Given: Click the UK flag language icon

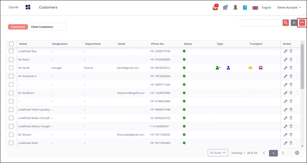Looking at the screenshot, I should tap(255, 8).
